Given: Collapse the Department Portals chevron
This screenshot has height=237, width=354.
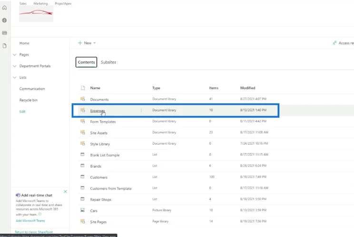Looking at the screenshot, I should [x=15, y=66].
